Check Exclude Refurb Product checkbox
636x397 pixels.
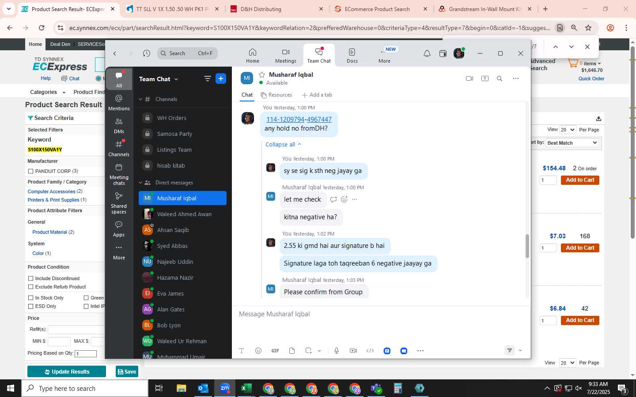coord(30,287)
